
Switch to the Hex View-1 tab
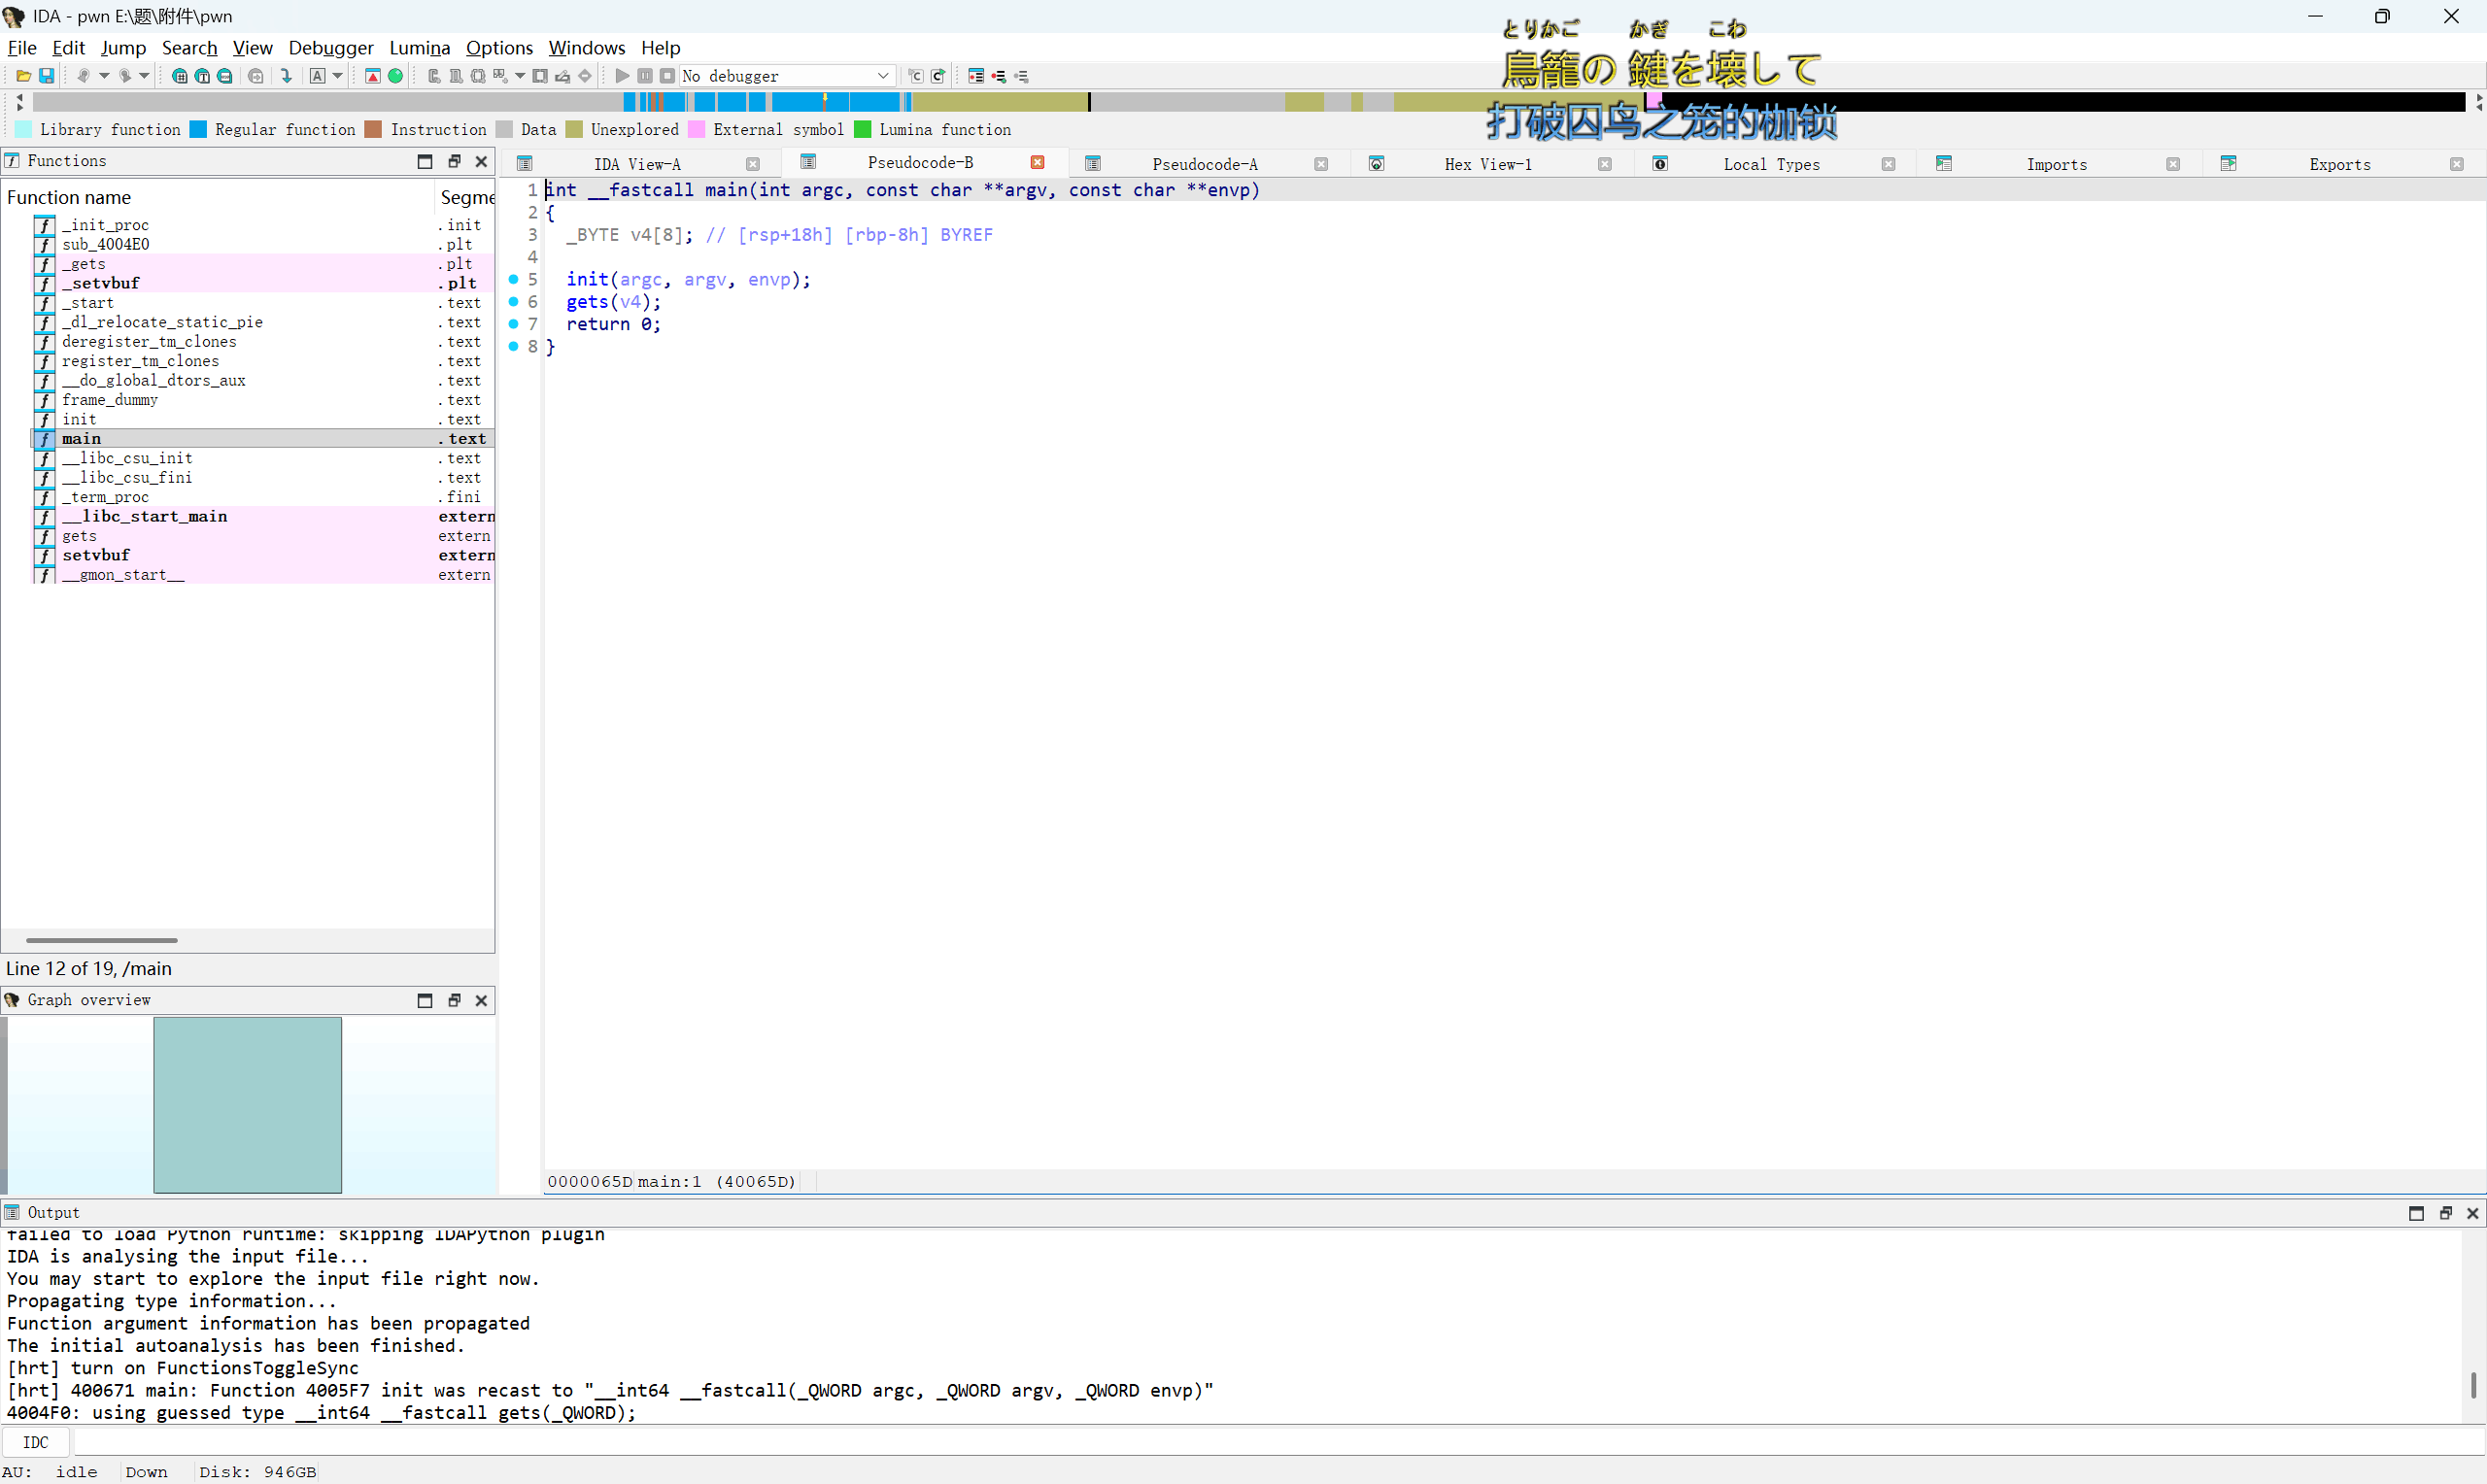[1487, 164]
